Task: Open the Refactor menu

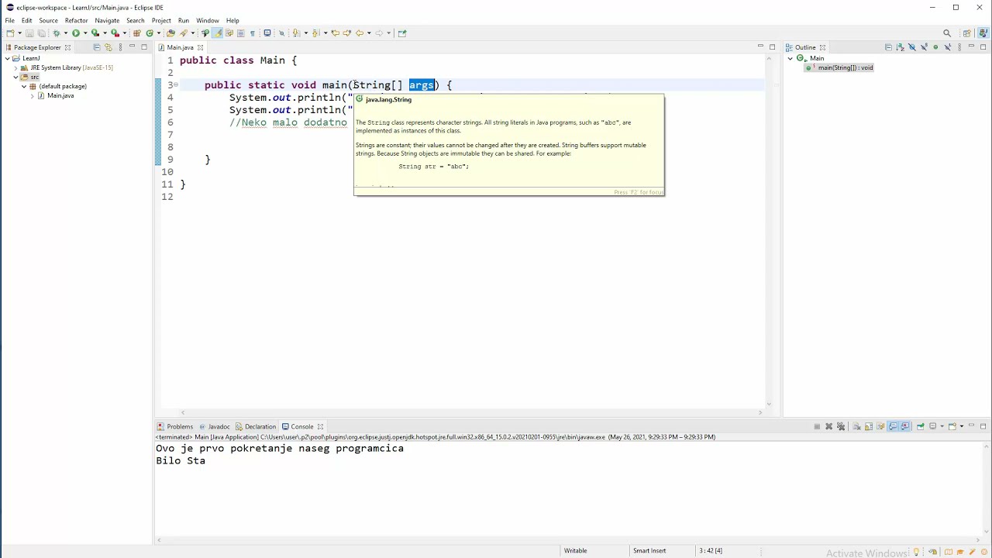Action: click(x=76, y=20)
